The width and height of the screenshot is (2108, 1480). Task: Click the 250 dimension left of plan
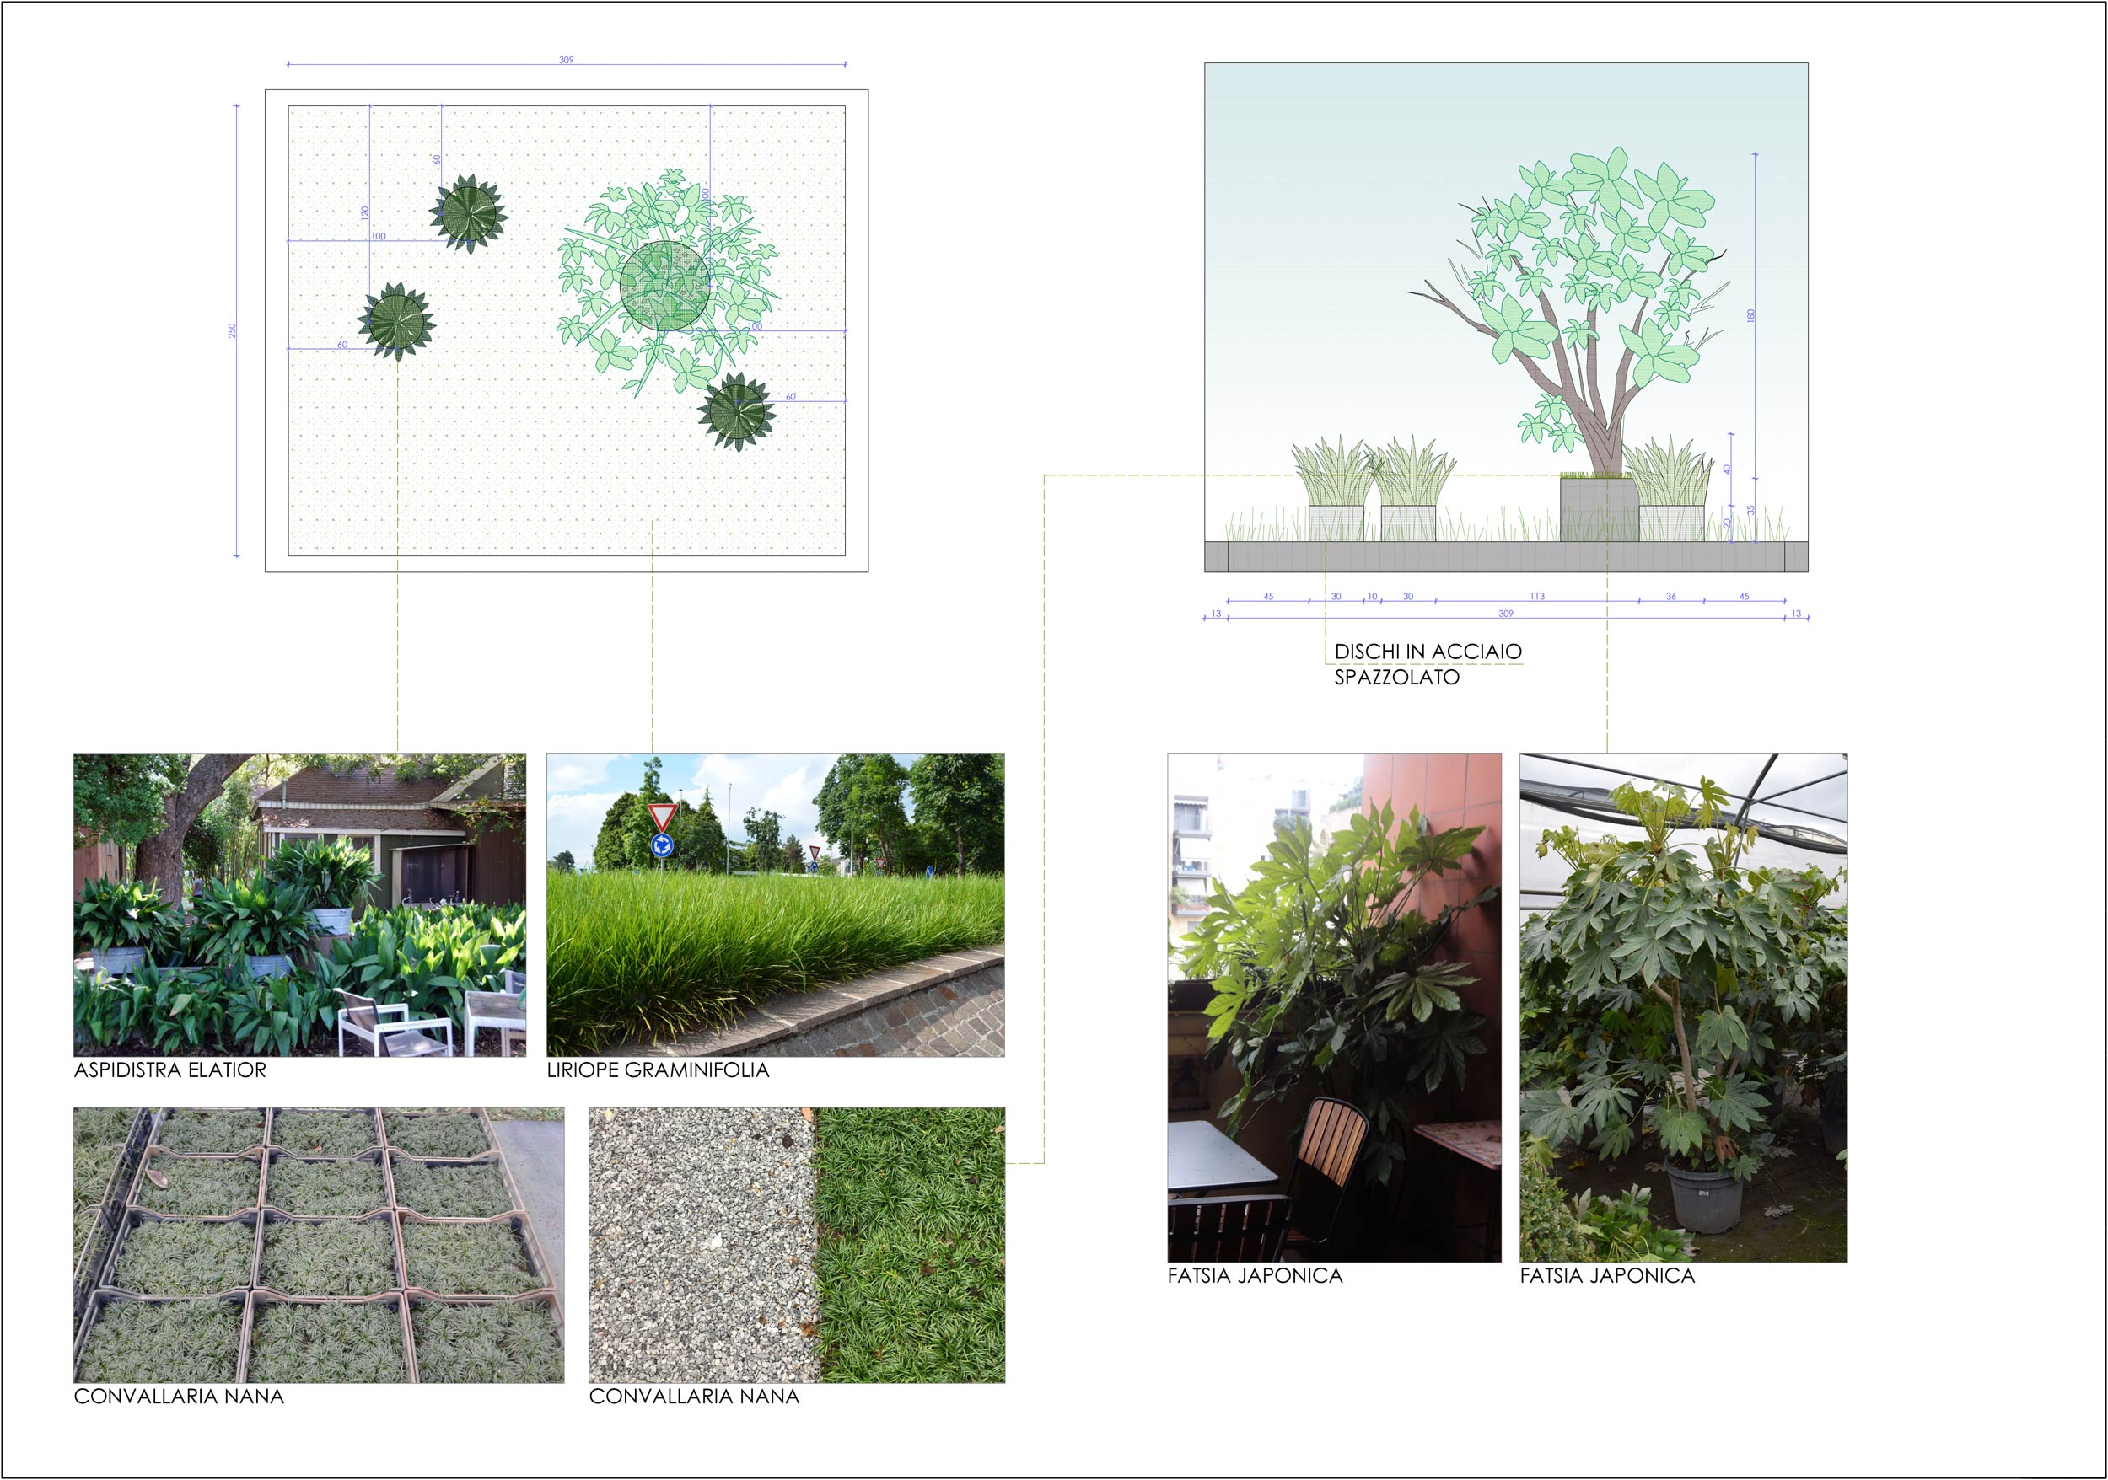(x=232, y=330)
